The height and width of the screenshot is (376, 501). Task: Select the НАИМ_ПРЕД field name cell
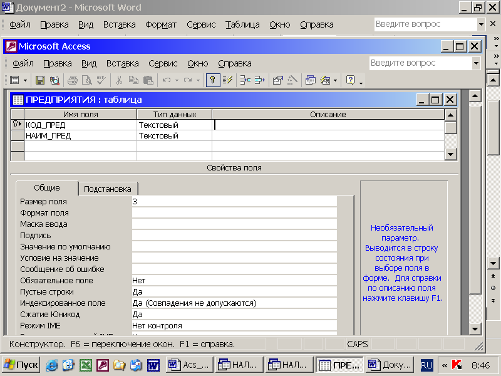coord(81,135)
